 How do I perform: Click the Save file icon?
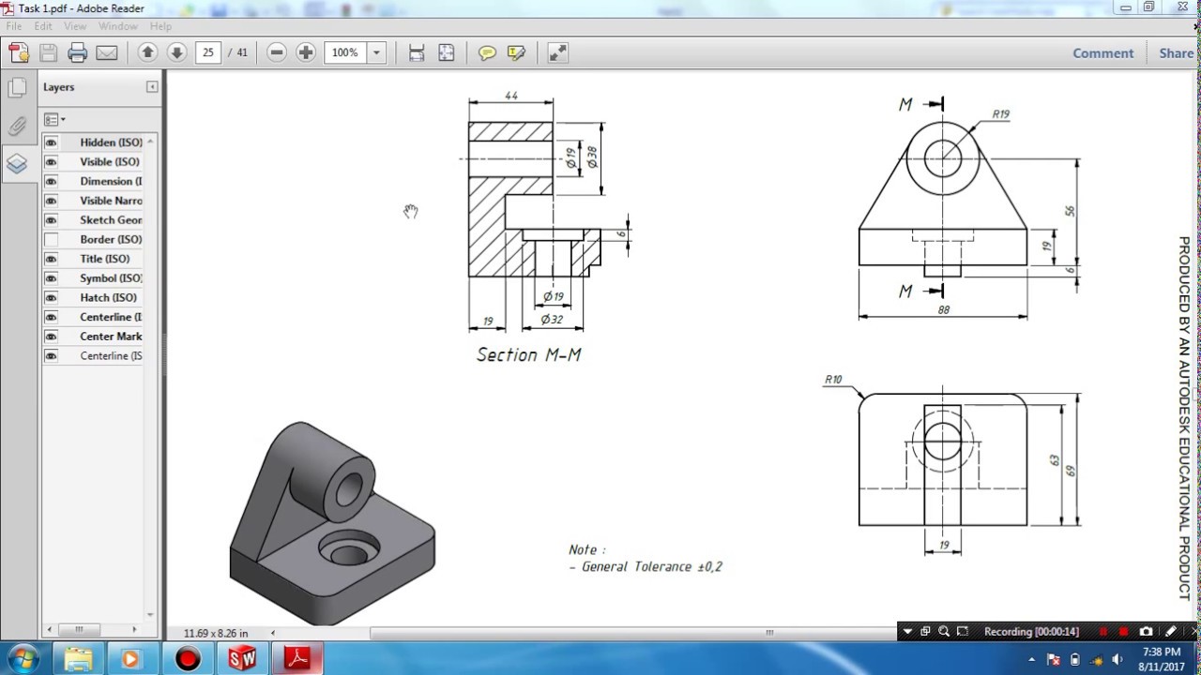pyautogui.click(x=49, y=53)
